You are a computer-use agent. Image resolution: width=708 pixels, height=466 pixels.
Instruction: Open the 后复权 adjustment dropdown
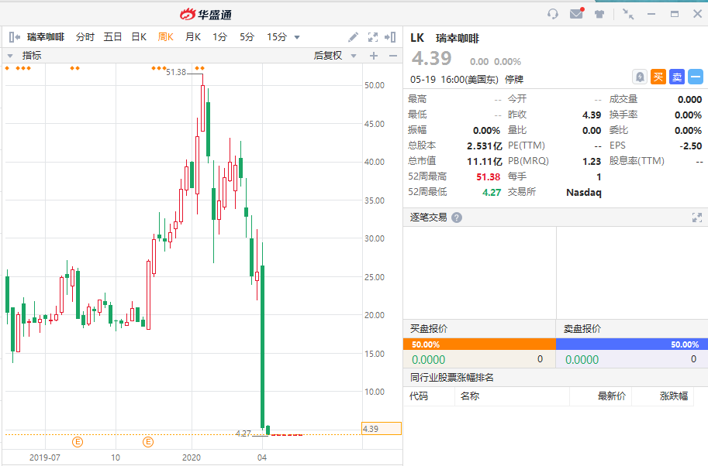(x=354, y=56)
